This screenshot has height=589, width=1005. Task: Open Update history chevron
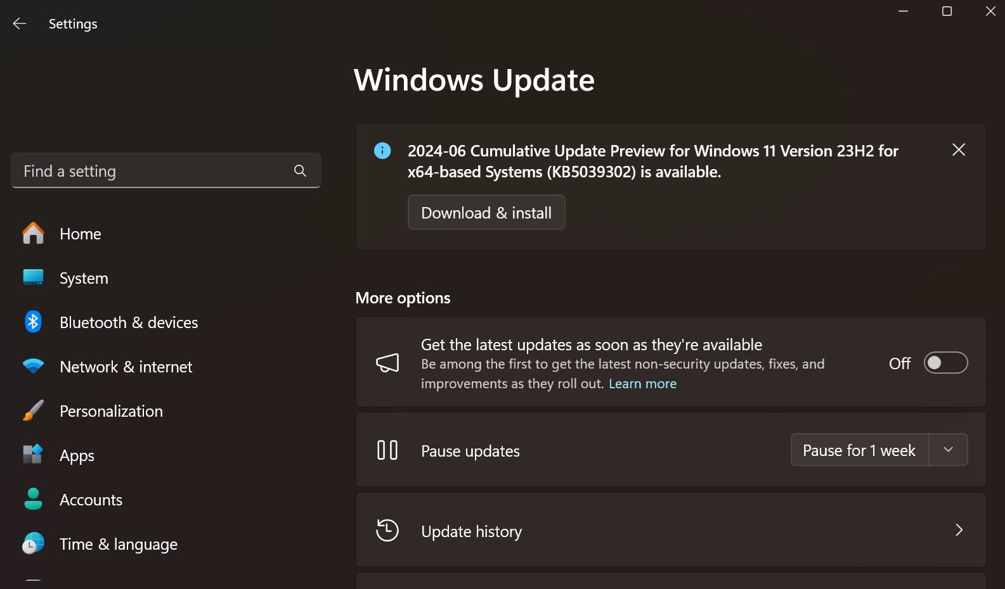(959, 530)
